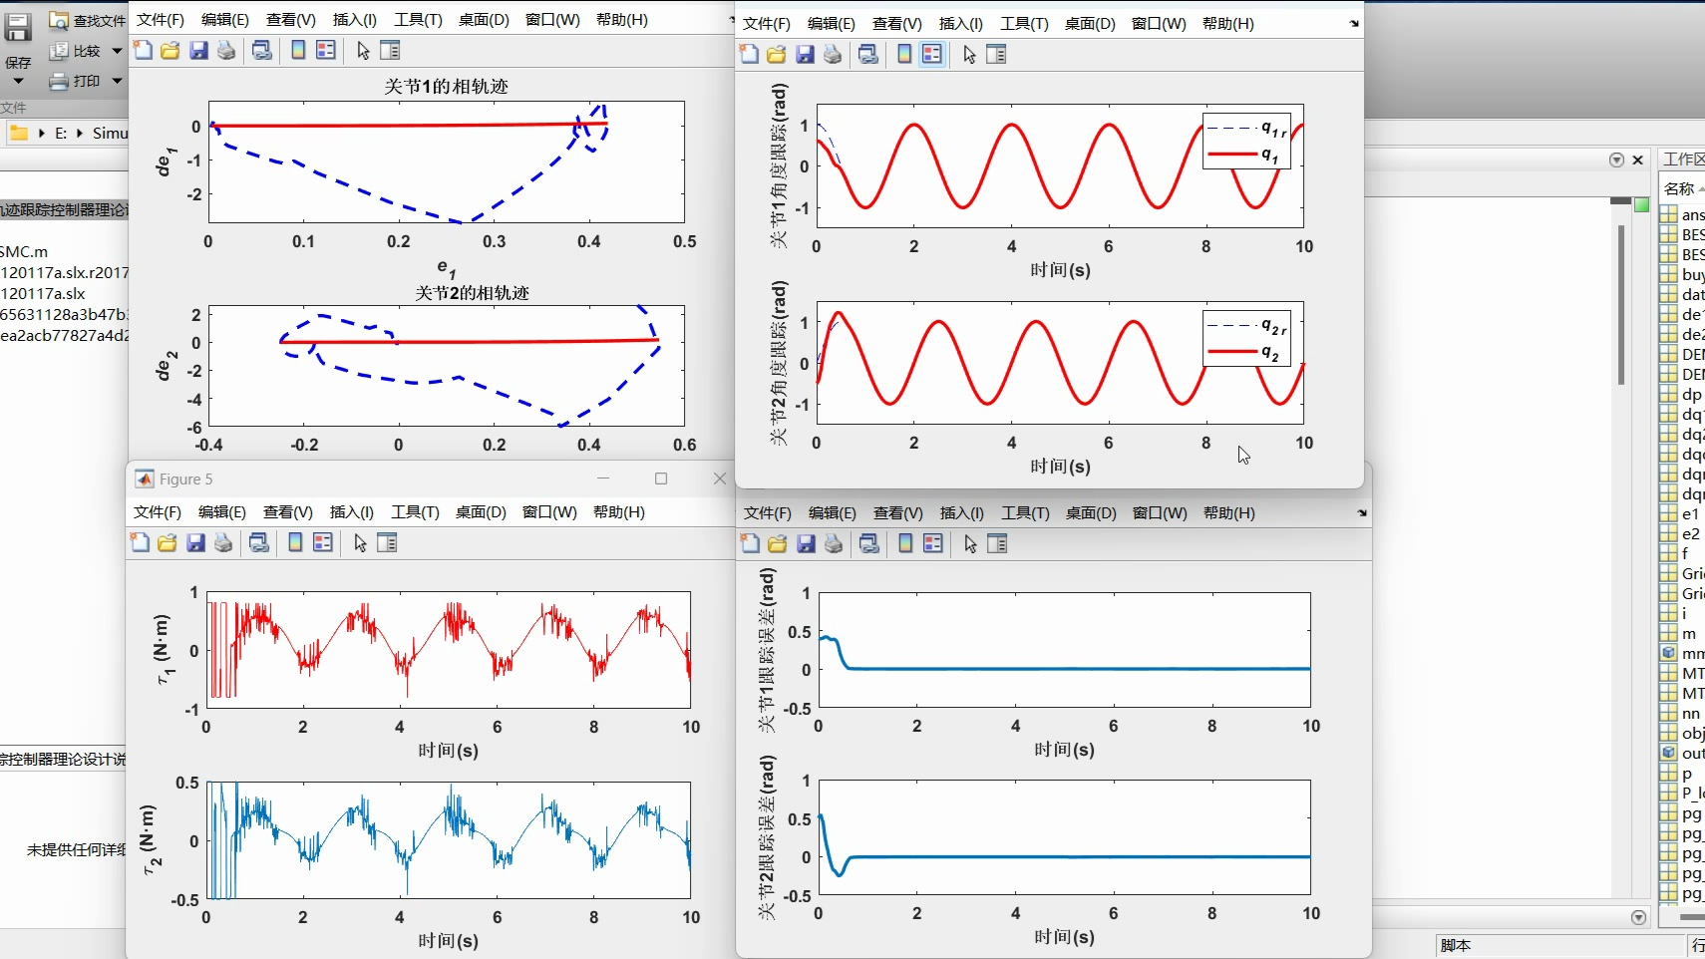Click legend box in joint 1 angle plot
The width and height of the screenshot is (1705, 959).
[x=1247, y=141]
